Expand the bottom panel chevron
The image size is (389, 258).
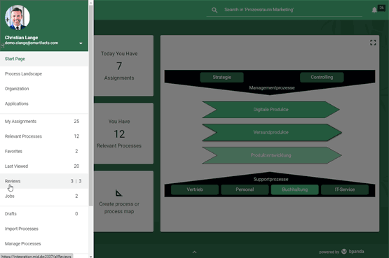click(195, 252)
